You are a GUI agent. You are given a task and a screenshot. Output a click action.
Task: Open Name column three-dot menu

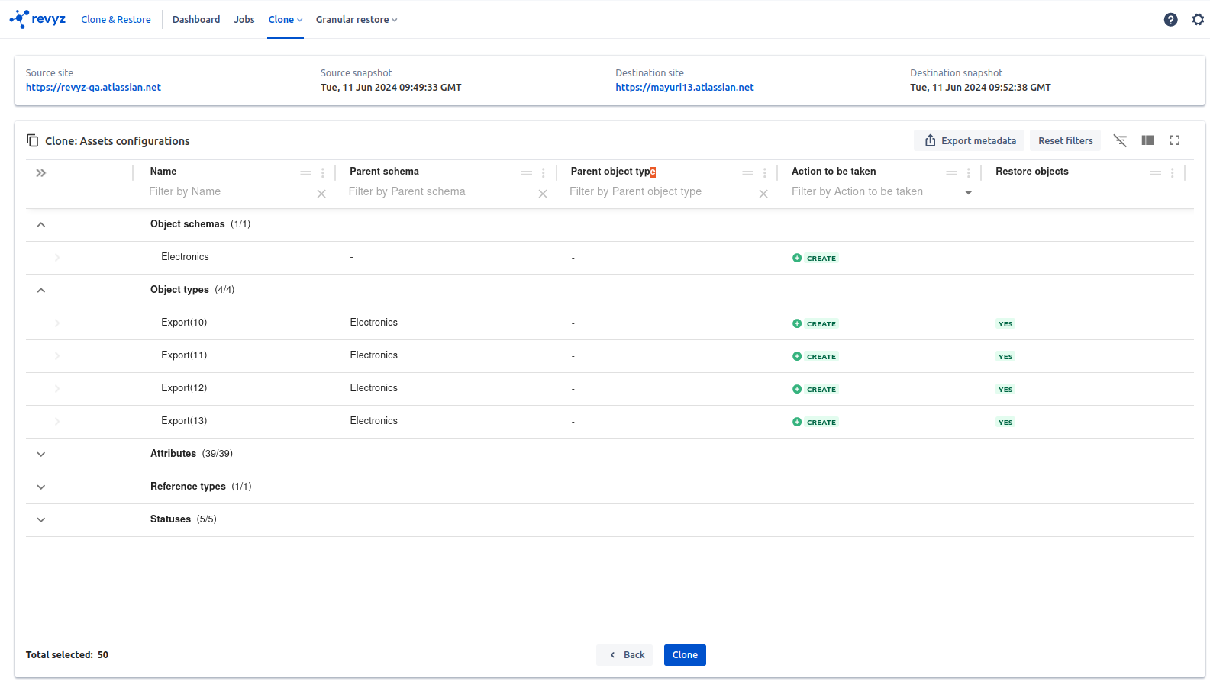[x=323, y=173]
